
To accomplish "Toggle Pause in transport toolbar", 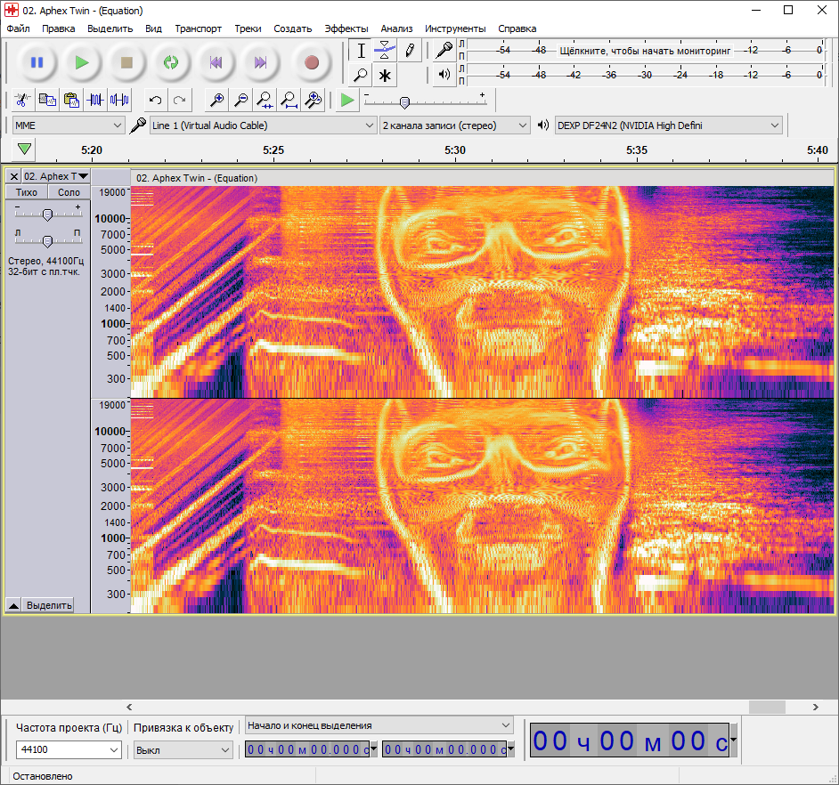I will pyautogui.click(x=37, y=62).
